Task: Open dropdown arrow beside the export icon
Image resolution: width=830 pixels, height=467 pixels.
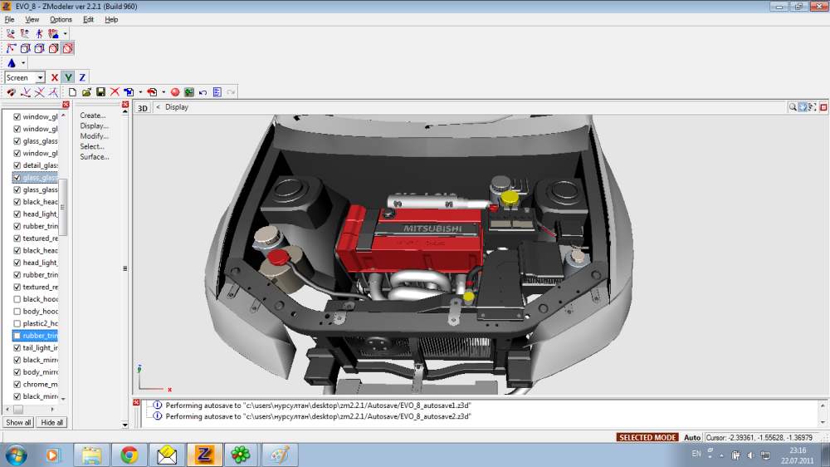Action: click(x=164, y=92)
